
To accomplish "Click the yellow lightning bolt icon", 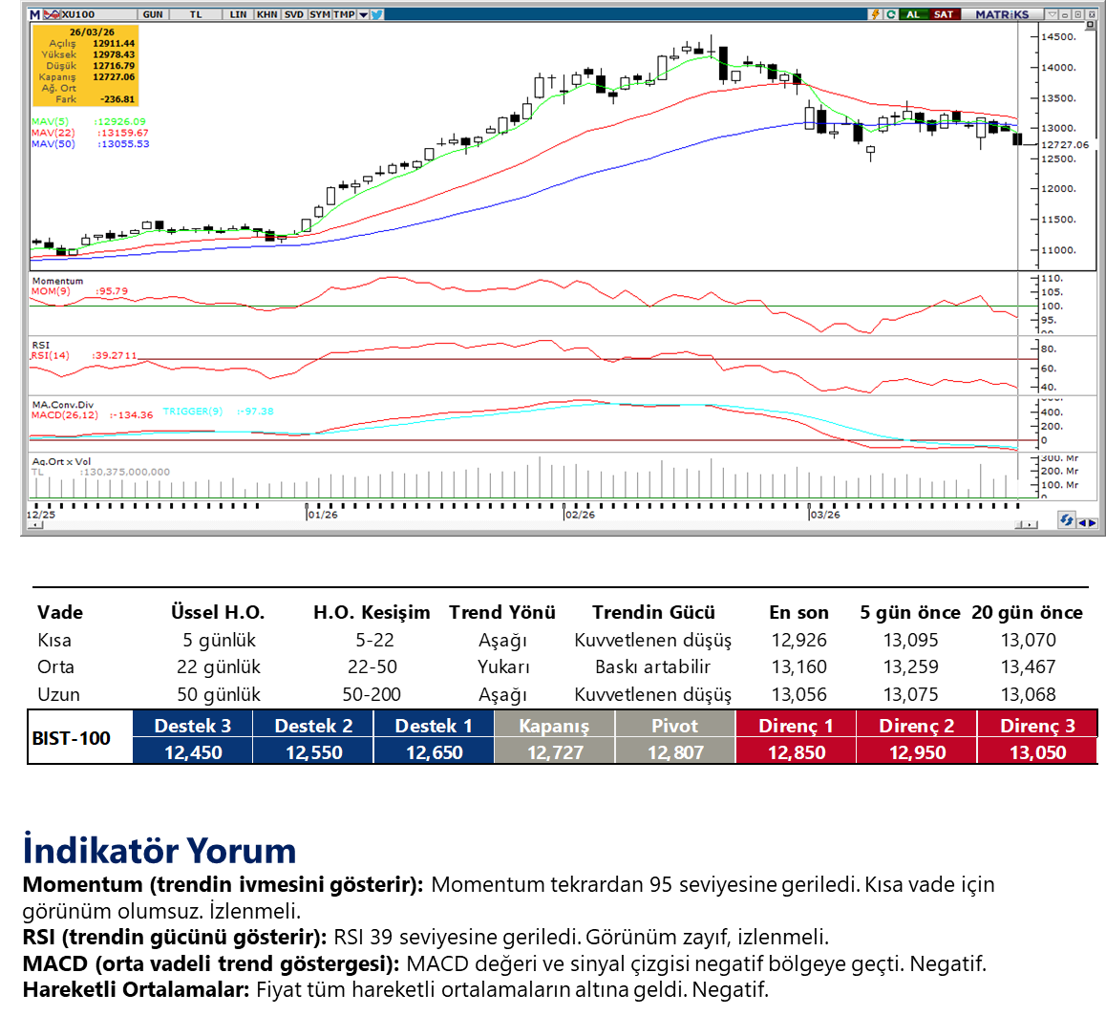I will pos(874,14).
